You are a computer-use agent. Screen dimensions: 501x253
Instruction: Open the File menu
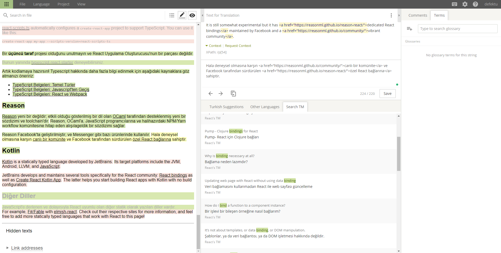pyautogui.click(x=22, y=4)
